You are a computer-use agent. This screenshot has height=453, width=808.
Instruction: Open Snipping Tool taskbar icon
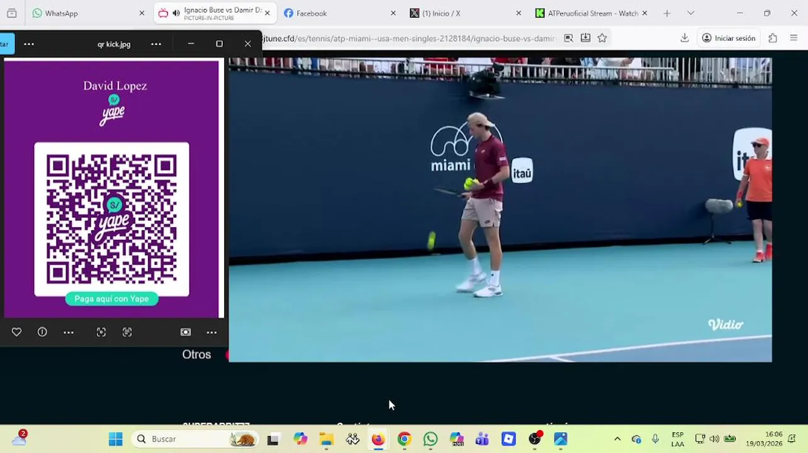pos(352,439)
